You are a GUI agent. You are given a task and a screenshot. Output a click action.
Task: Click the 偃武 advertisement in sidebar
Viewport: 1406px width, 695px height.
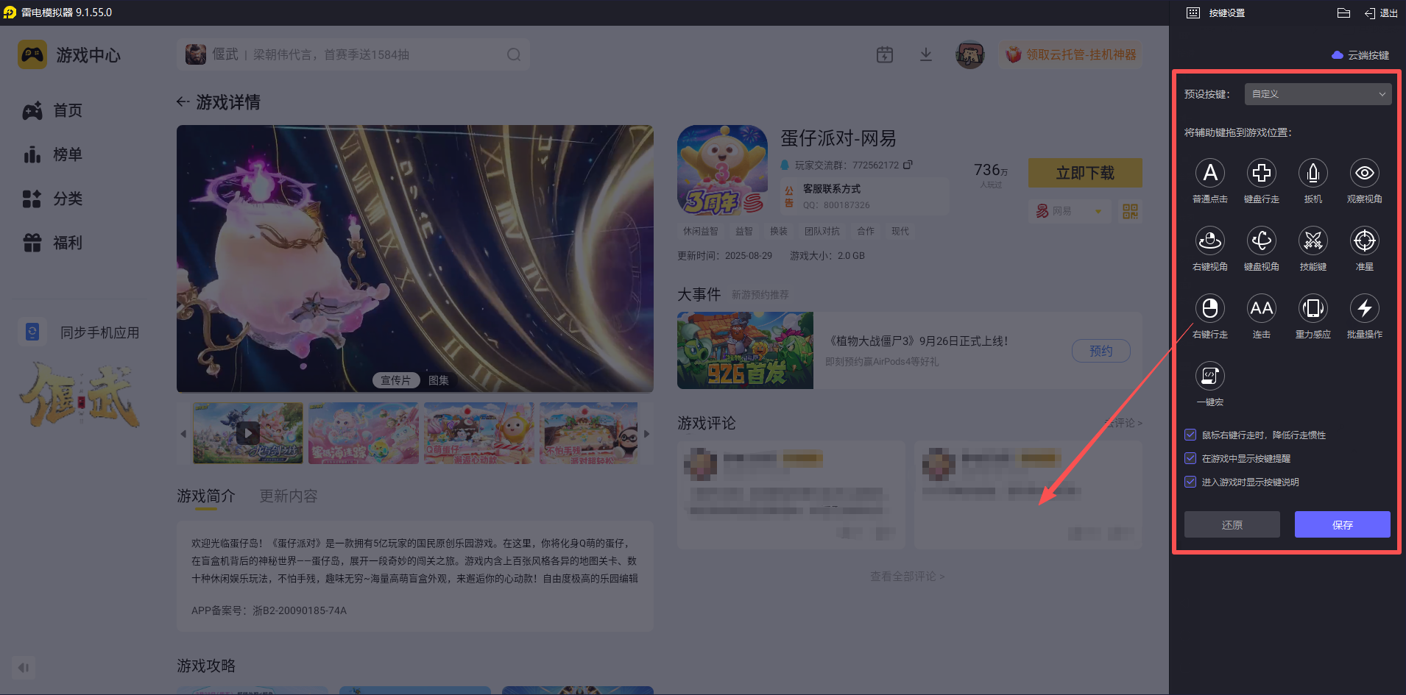pos(80,395)
